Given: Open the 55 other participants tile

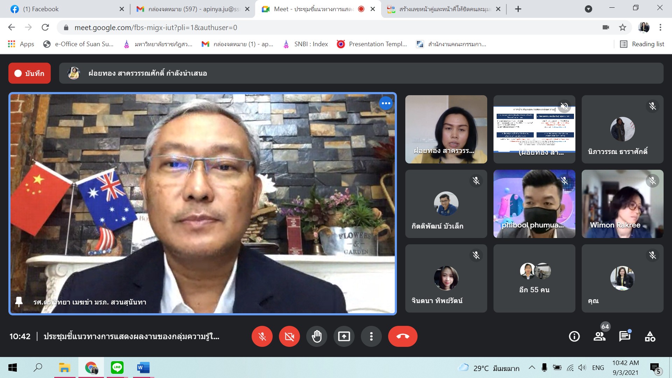Looking at the screenshot, I should tap(534, 278).
